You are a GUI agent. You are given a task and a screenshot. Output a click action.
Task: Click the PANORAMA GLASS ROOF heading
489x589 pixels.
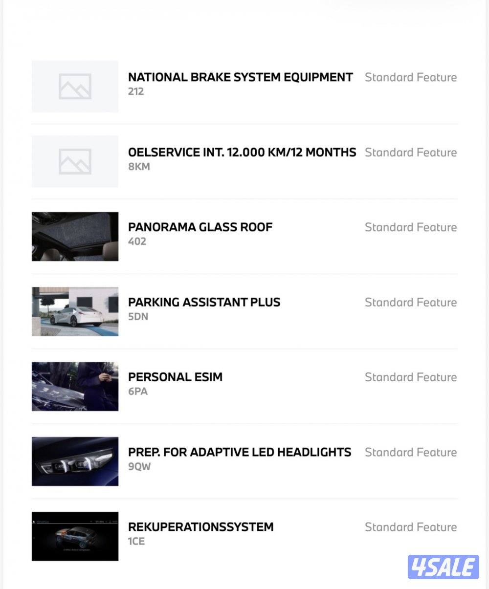pos(200,227)
